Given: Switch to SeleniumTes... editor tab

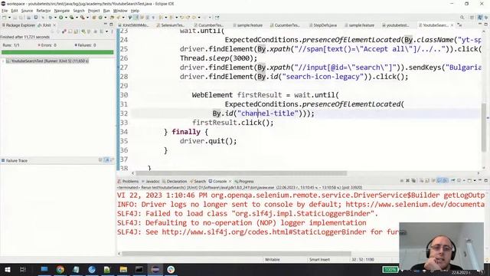Looking at the screenshot, I should point(171,25).
